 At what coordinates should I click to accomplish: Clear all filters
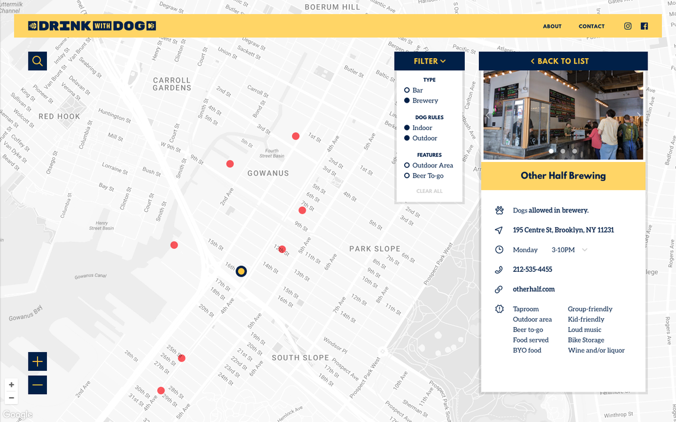click(429, 191)
